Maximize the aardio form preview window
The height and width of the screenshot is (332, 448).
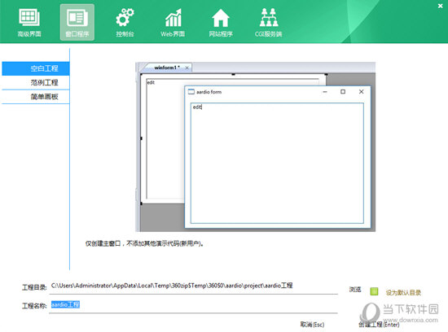(343, 92)
